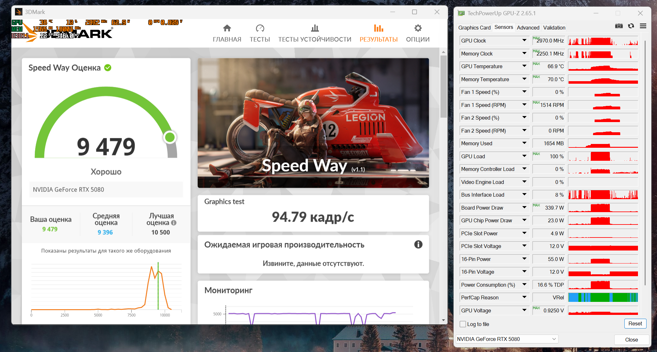Expand the GPU Temperature sensor dropdown
The image size is (657, 352).
(524, 66)
